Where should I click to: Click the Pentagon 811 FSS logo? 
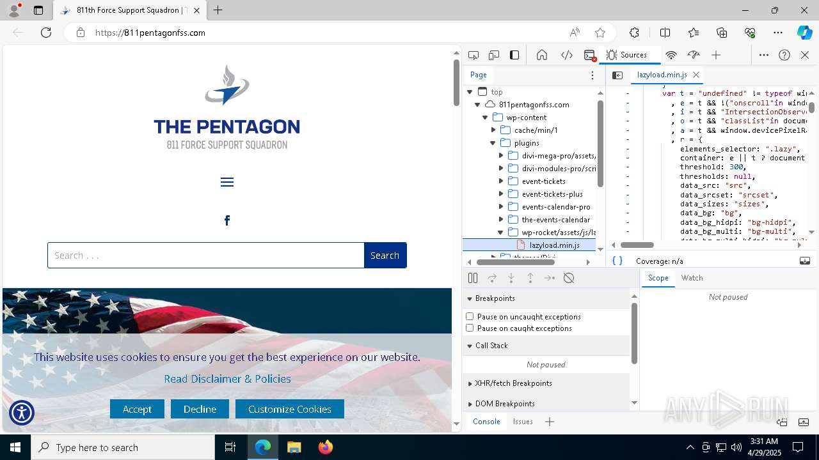(227, 107)
